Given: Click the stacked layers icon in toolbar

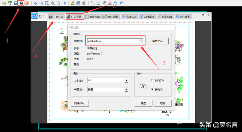Looking at the screenshot, I should (x=78, y=3).
